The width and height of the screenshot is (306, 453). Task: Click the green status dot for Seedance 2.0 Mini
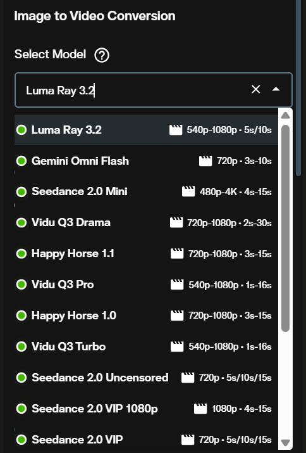click(x=21, y=191)
